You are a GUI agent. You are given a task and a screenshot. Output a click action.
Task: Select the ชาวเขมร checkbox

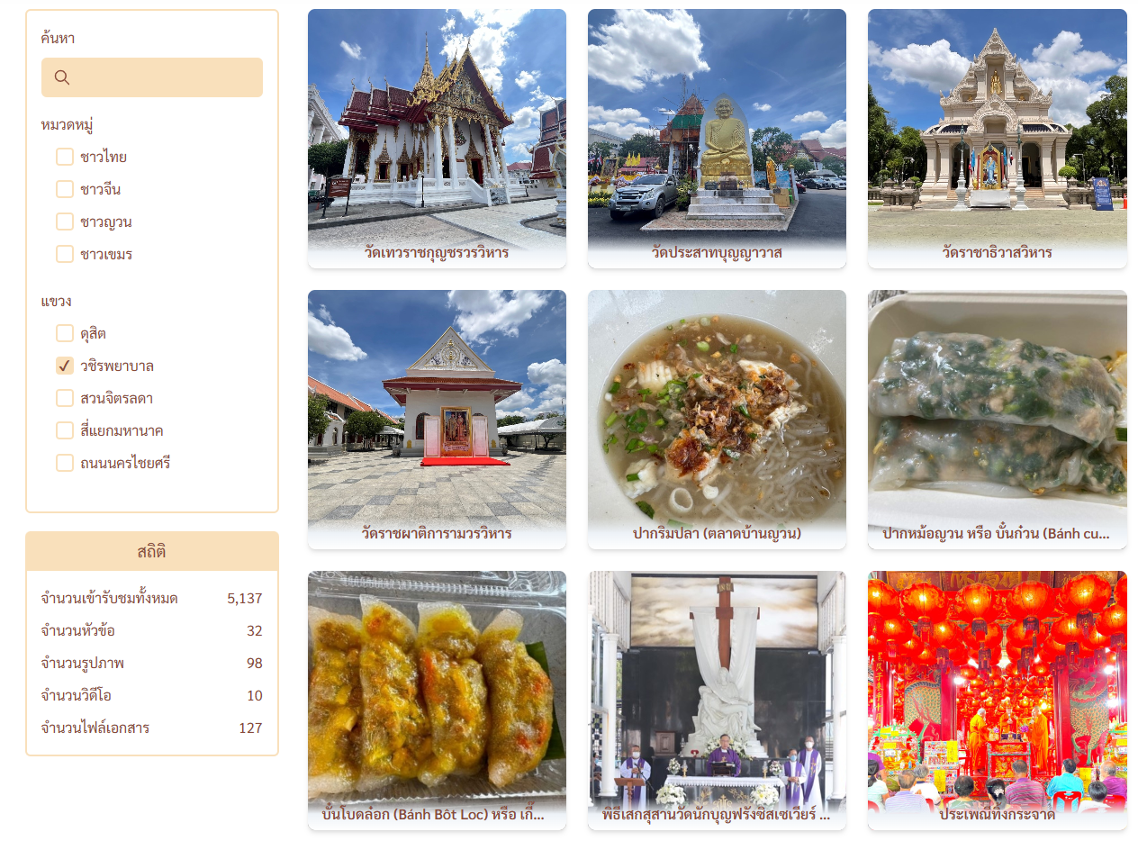click(x=65, y=254)
